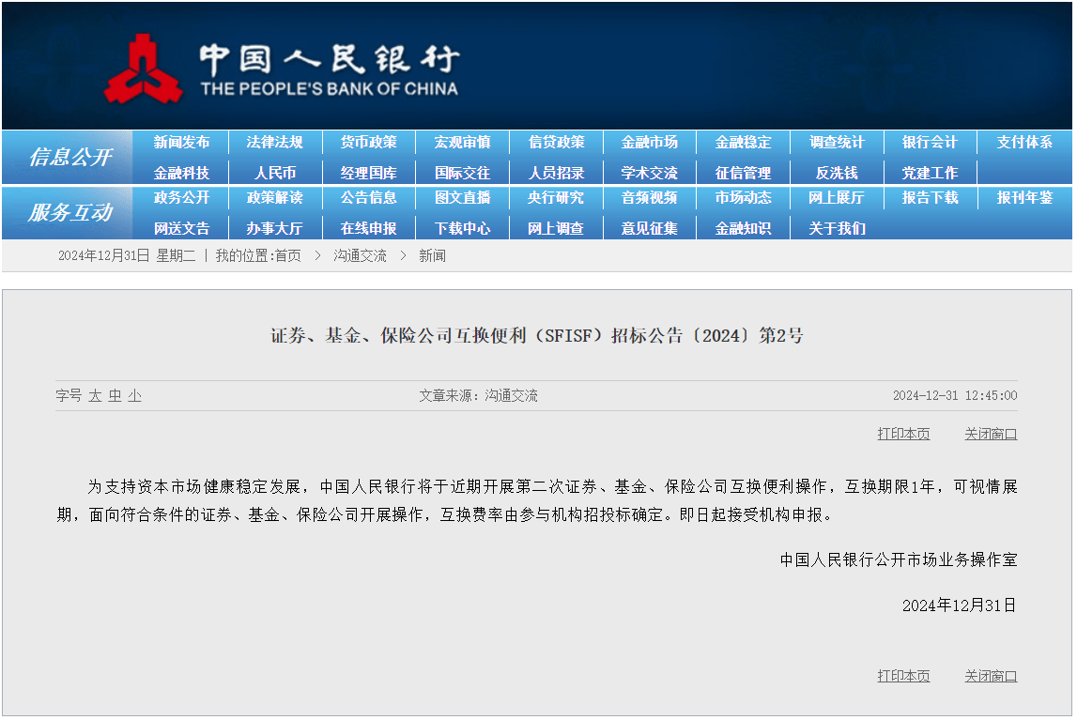The height and width of the screenshot is (720, 1077).
Task: Navigate to 政务公开 page
Action: point(182,198)
